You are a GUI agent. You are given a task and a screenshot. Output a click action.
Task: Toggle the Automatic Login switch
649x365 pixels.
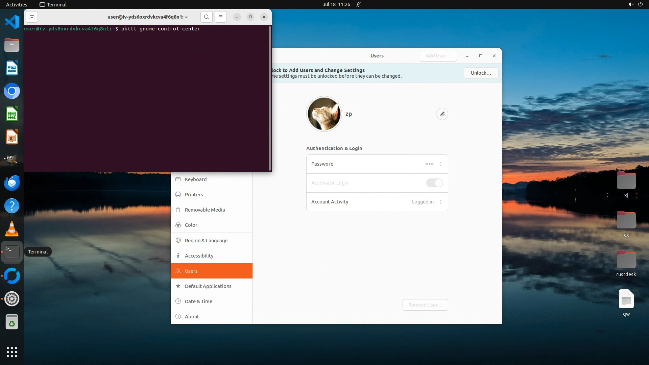click(434, 183)
